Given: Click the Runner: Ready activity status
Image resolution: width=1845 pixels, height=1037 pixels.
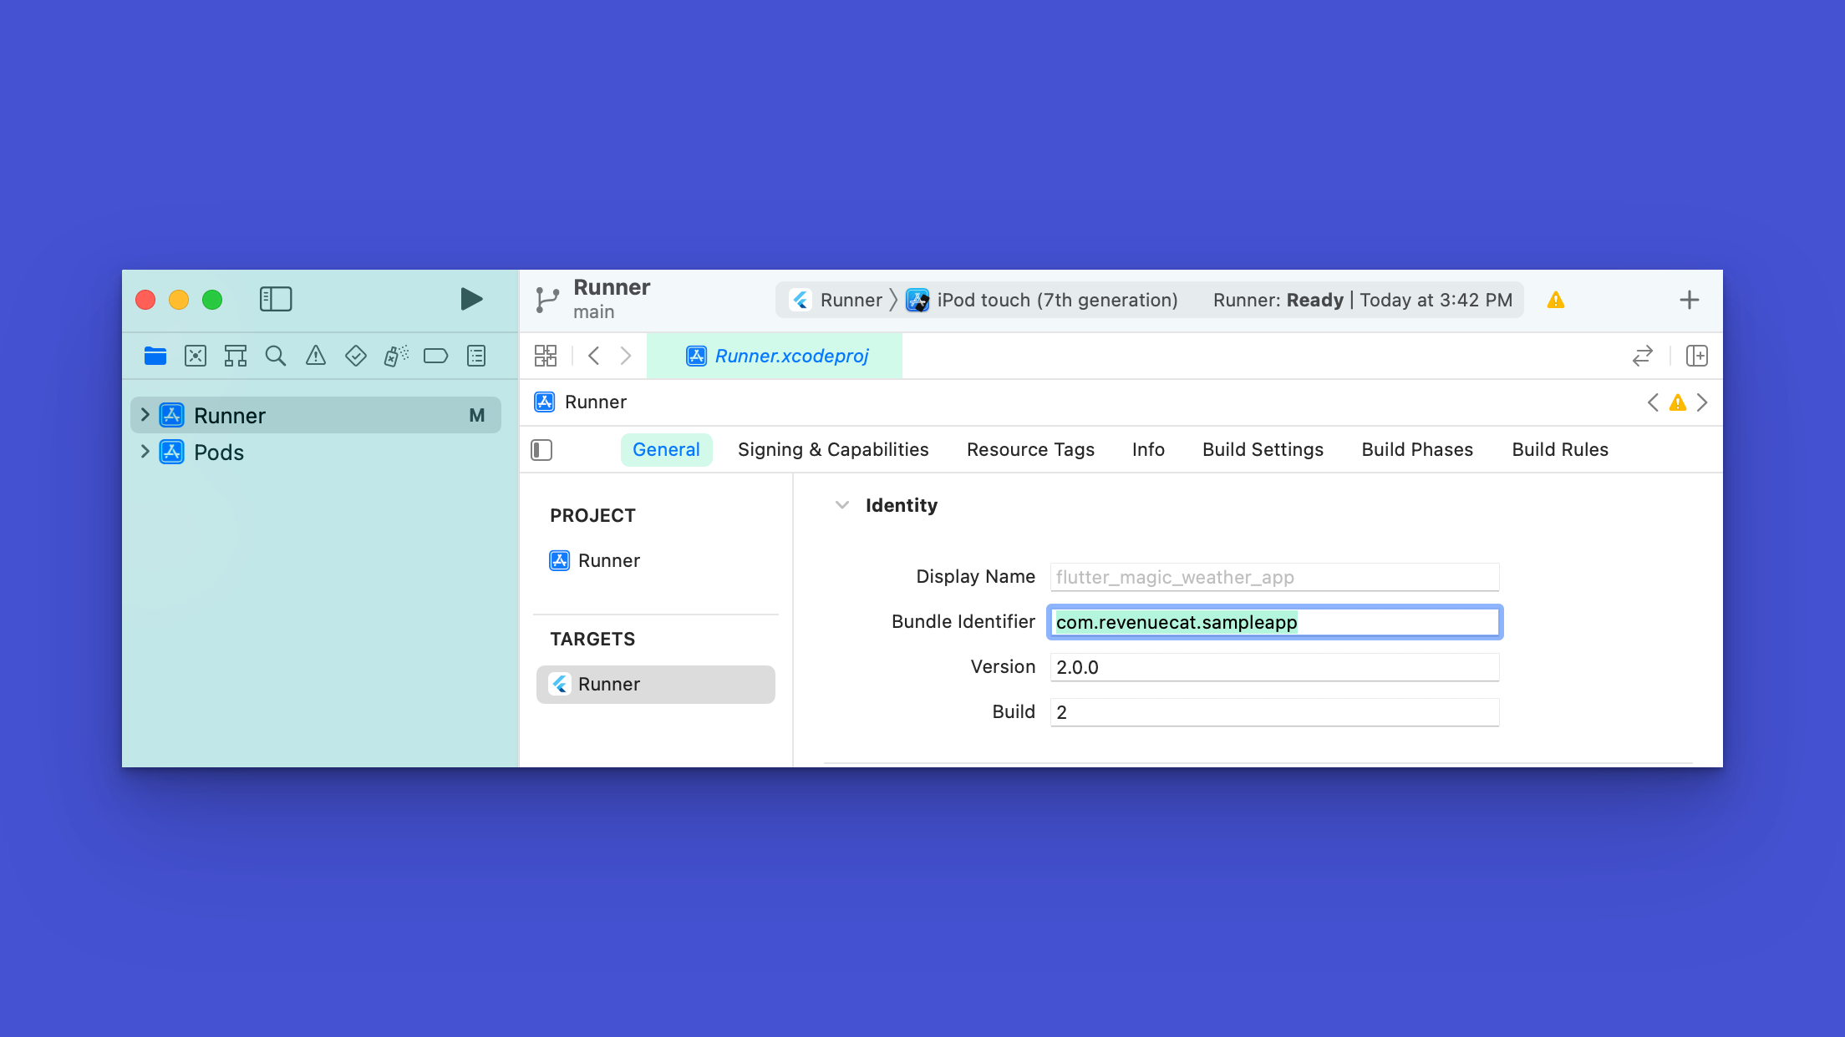Looking at the screenshot, I should point(1362,300).
